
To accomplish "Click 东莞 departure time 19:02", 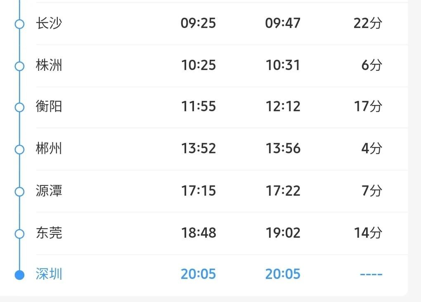I will 283,234.
